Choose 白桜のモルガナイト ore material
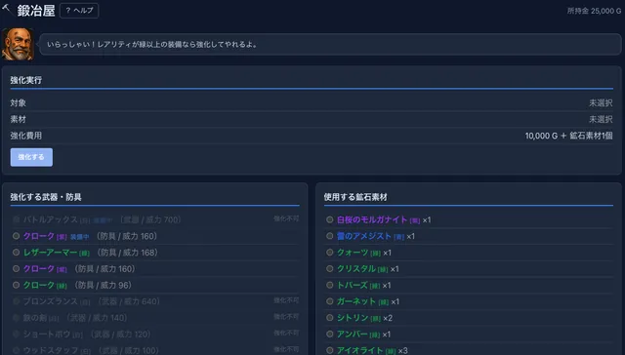This screenshot has width=625, height=355. pyautogui.click(x=330, y=219)
